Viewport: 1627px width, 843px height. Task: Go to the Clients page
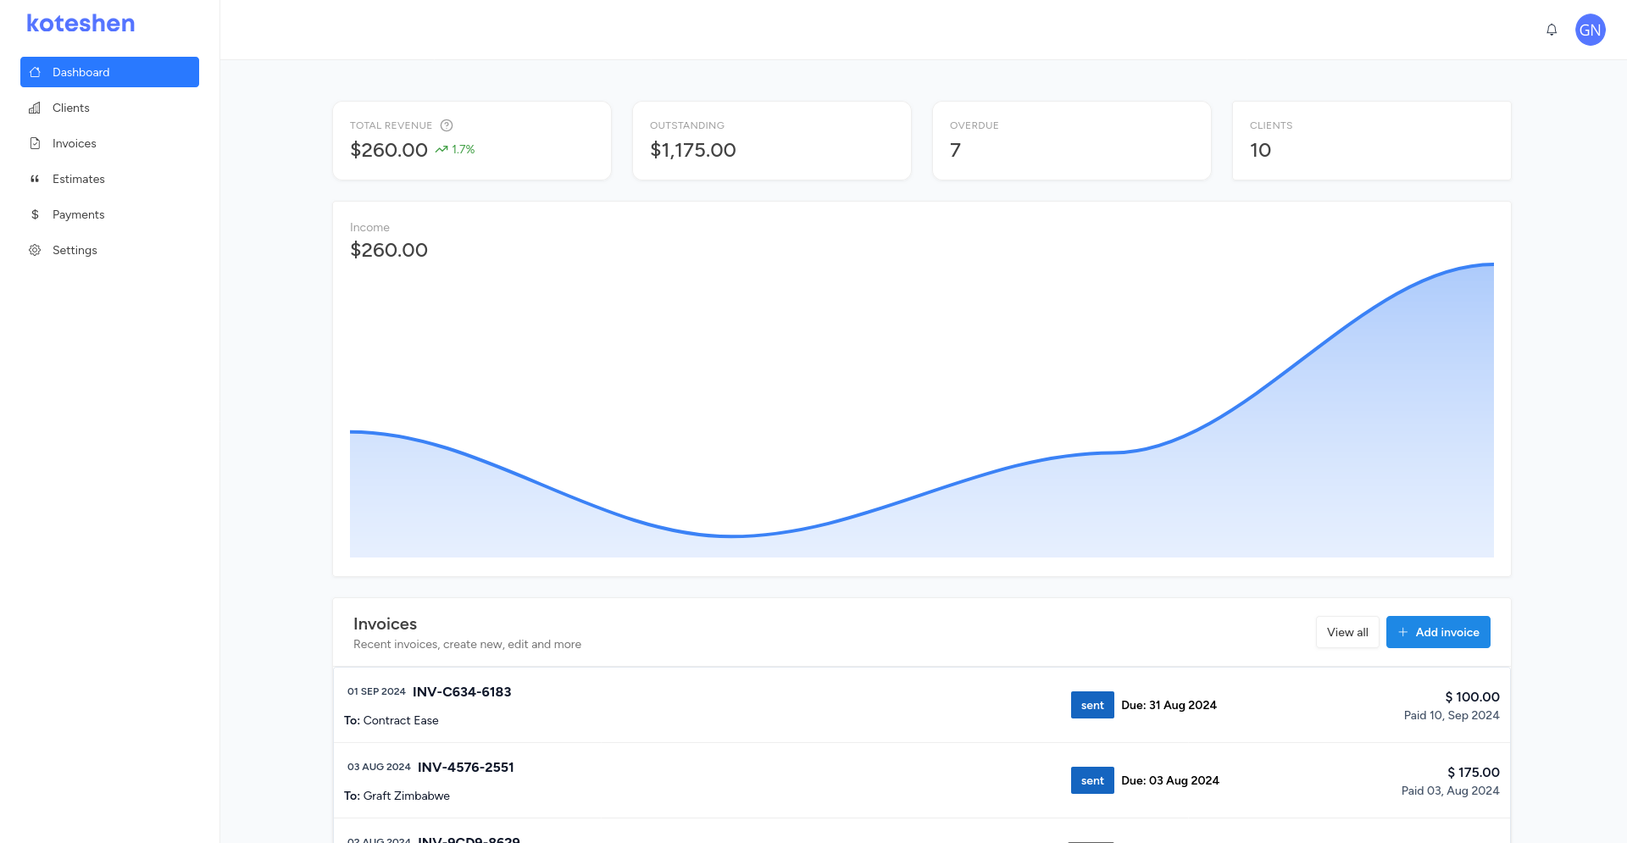click(71, 108)
